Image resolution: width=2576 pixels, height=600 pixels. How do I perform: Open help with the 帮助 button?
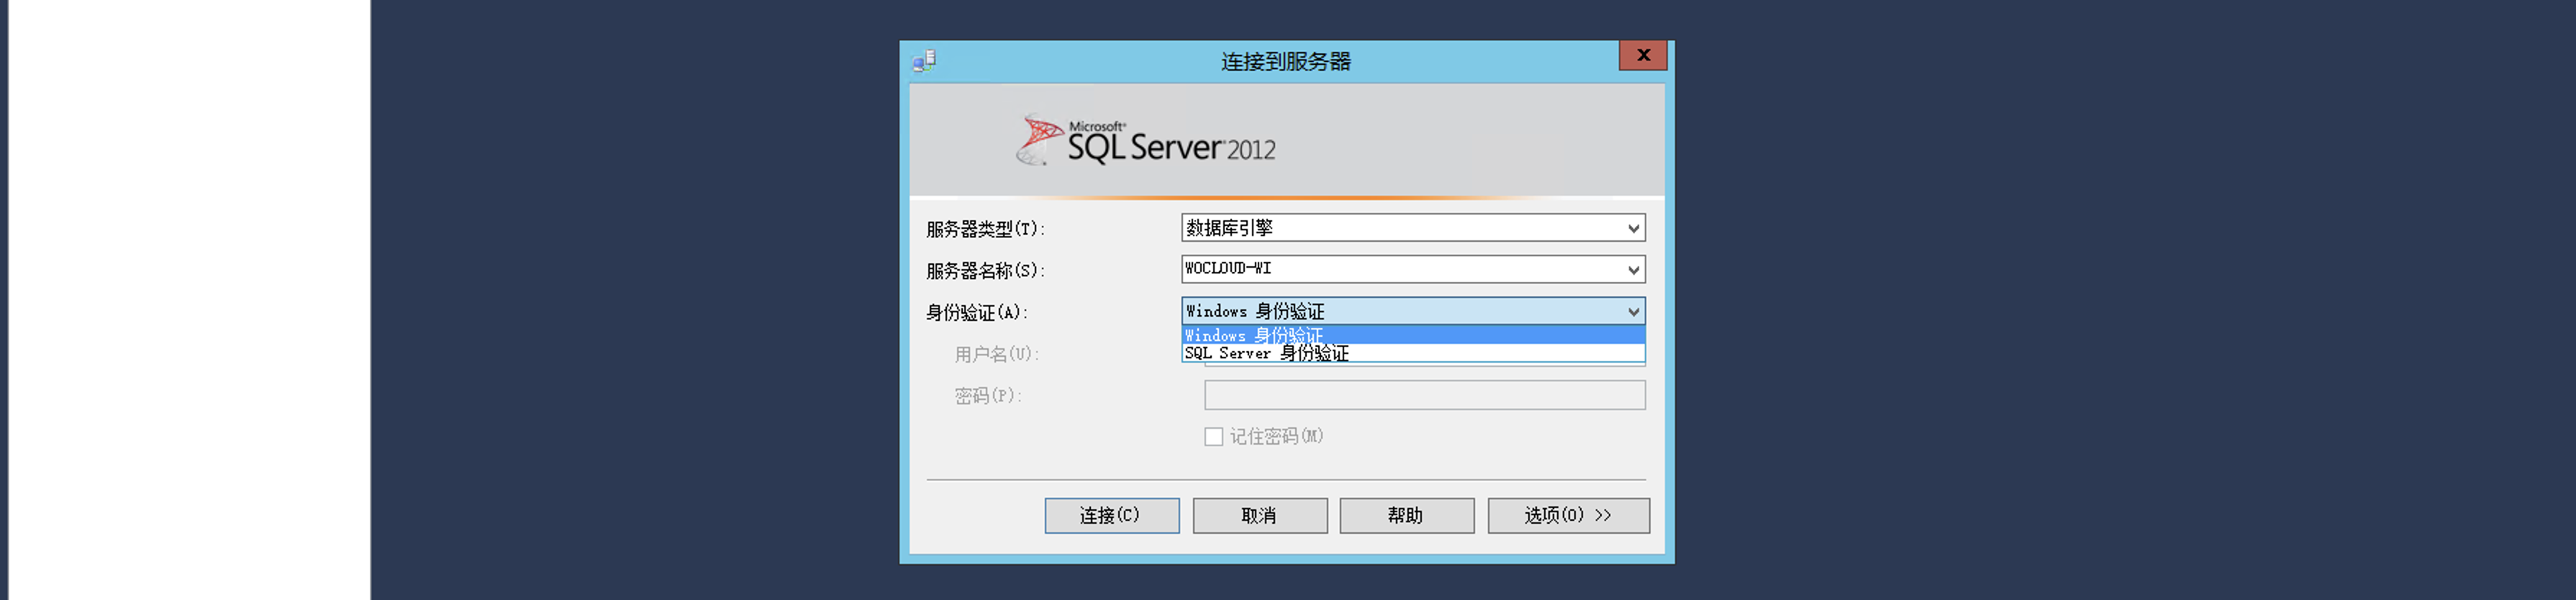(x=1406, y=516)
